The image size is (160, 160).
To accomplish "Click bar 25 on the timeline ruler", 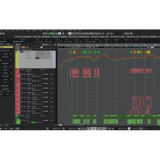I will tap(88, 45).
